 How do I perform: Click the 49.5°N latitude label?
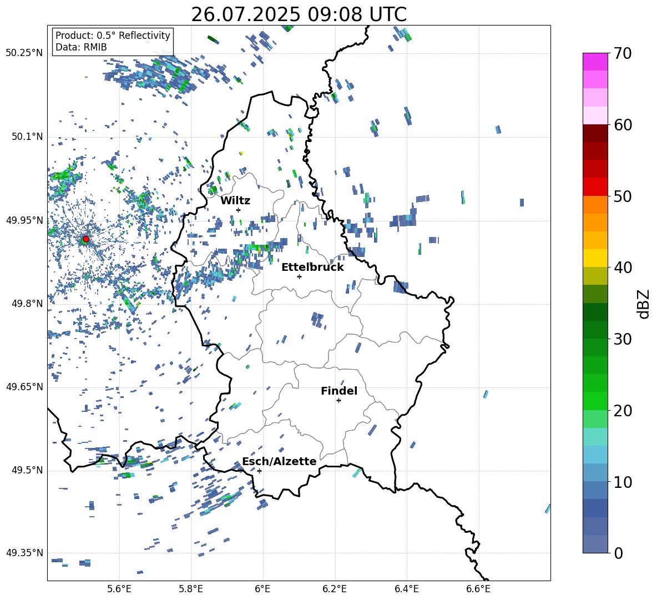point(27,470)
